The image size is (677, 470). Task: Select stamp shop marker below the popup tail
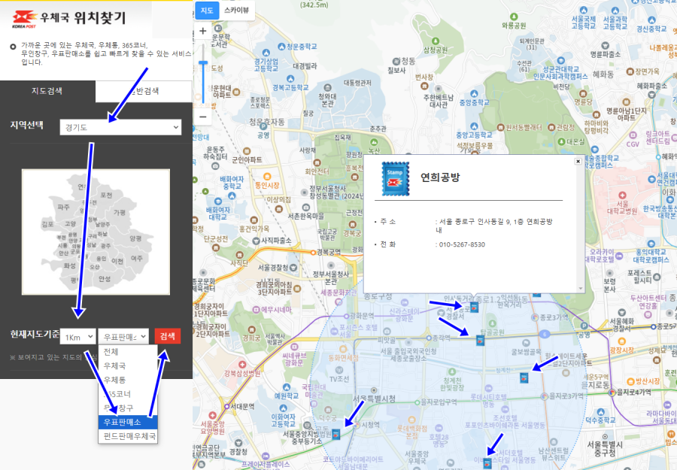tap(474, 308)
